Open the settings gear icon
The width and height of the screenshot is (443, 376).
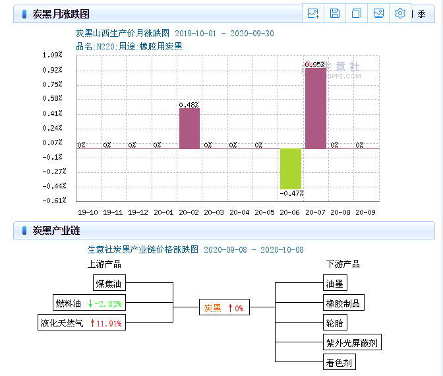click(400, 13)
